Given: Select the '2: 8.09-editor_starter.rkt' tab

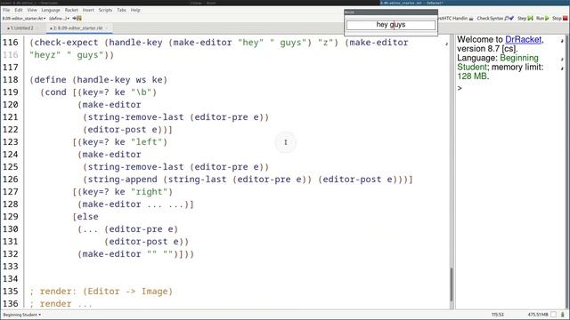Looking at the screenshot, I should 78,28.
